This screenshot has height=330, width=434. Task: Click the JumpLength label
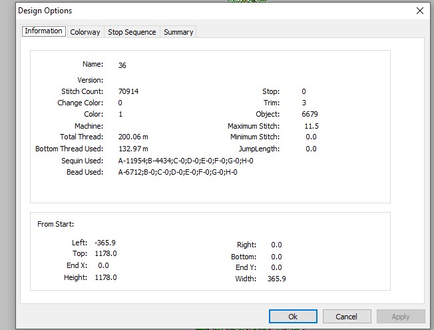click(259, 149)
